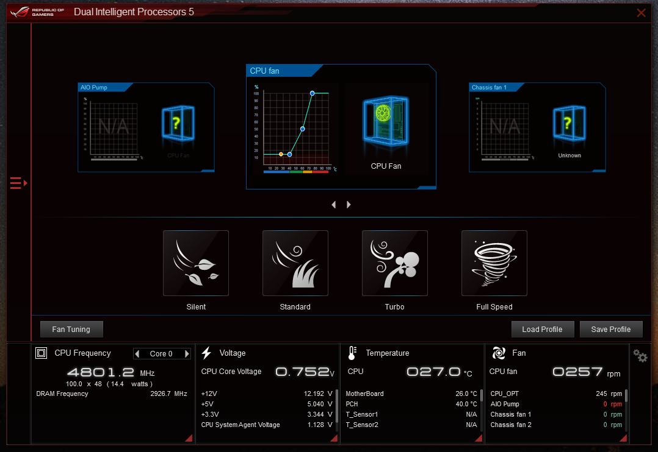This screenshot has height=452, width=658.
Task: Click the CPU Core Voltage label
Action: click(x=231, y=372)
